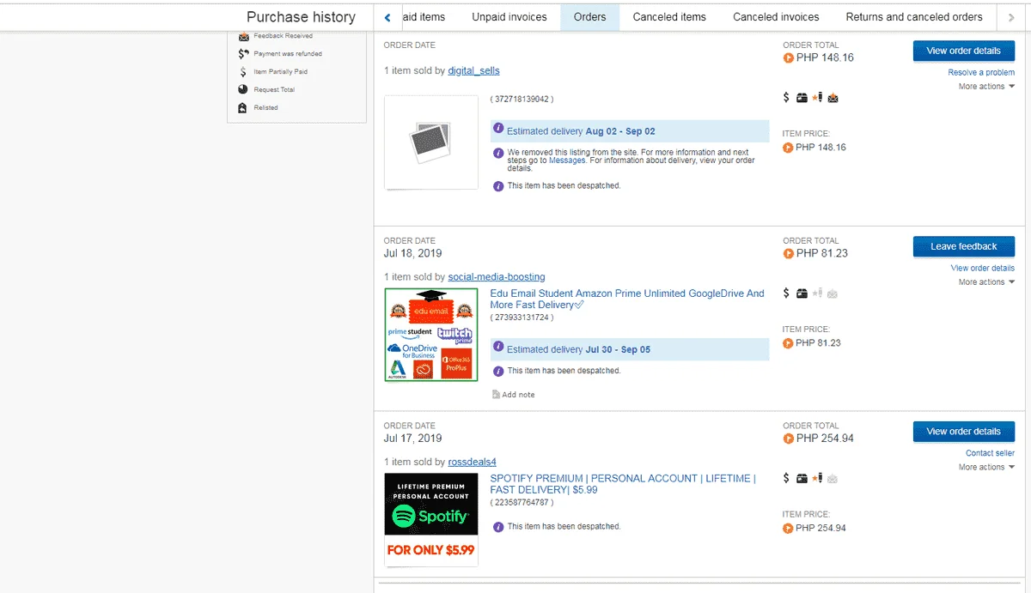Expand More actions for the digital_sells order

[x=986, y=87]
